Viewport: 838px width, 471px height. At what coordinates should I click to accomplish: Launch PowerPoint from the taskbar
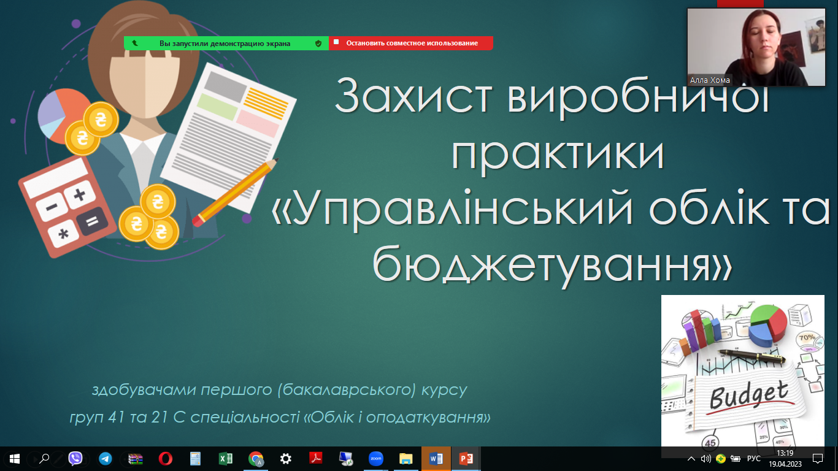(x=465, y=458)
